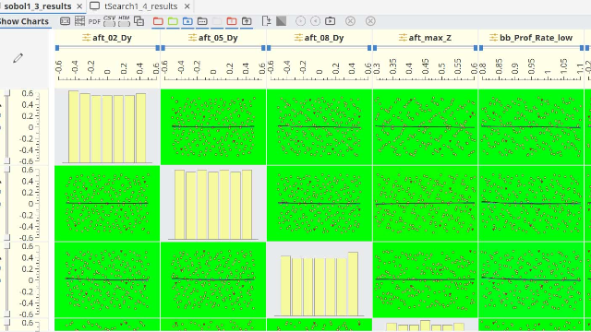Export results as HTM
Image resolution: width=591 pixels, height=332 pixels.
[x=124, y=21]
